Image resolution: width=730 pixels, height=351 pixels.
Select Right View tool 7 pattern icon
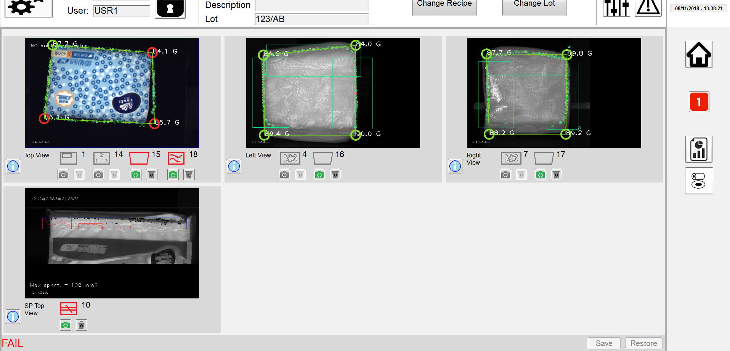tap(511, 158)
